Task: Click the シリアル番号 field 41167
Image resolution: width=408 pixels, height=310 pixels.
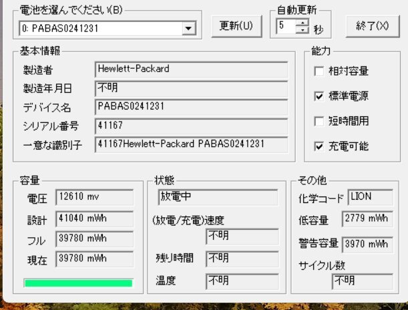Action: click(192, 126)
